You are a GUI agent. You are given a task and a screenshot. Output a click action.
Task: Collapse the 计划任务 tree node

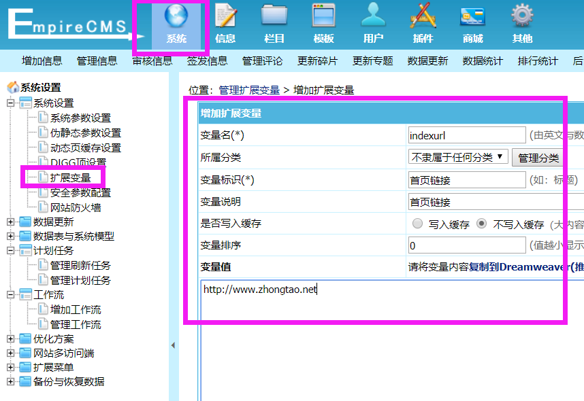point(10,251)
